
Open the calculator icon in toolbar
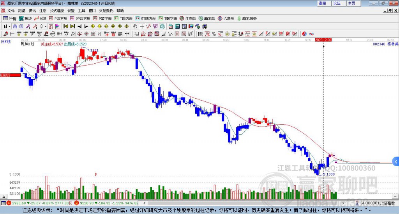pos(177,26)
